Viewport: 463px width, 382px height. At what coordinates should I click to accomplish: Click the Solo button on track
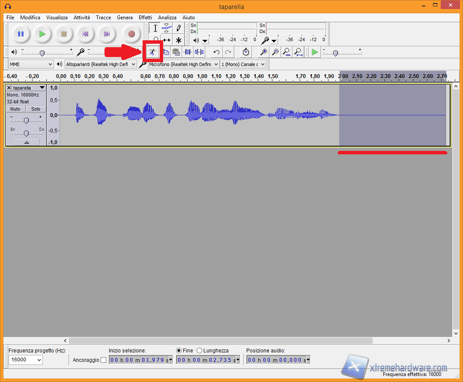36,109
